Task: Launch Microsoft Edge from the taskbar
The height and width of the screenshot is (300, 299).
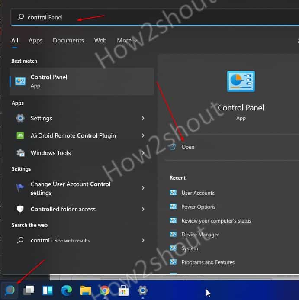Action: click(x=67, y=290)
